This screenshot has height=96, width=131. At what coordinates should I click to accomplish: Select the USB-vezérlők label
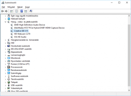pos(17,85)
